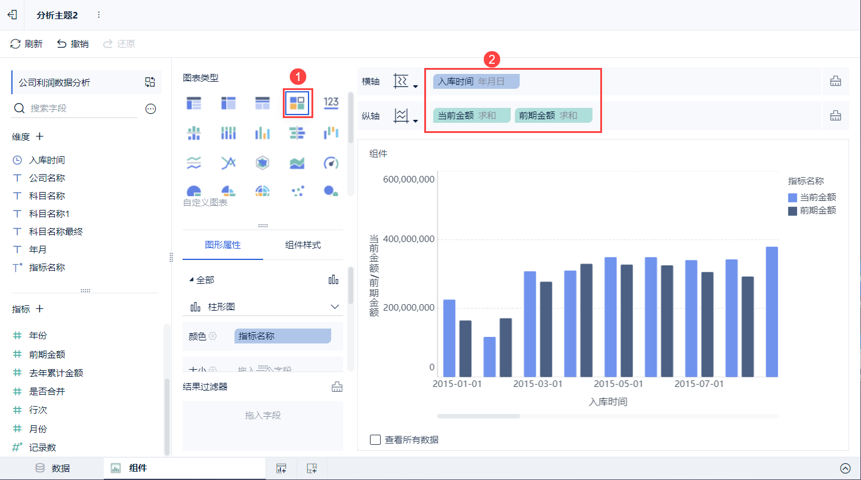Collapse the 全部 section triangle
Screen dimensions: 861x480
click(192, 280)
